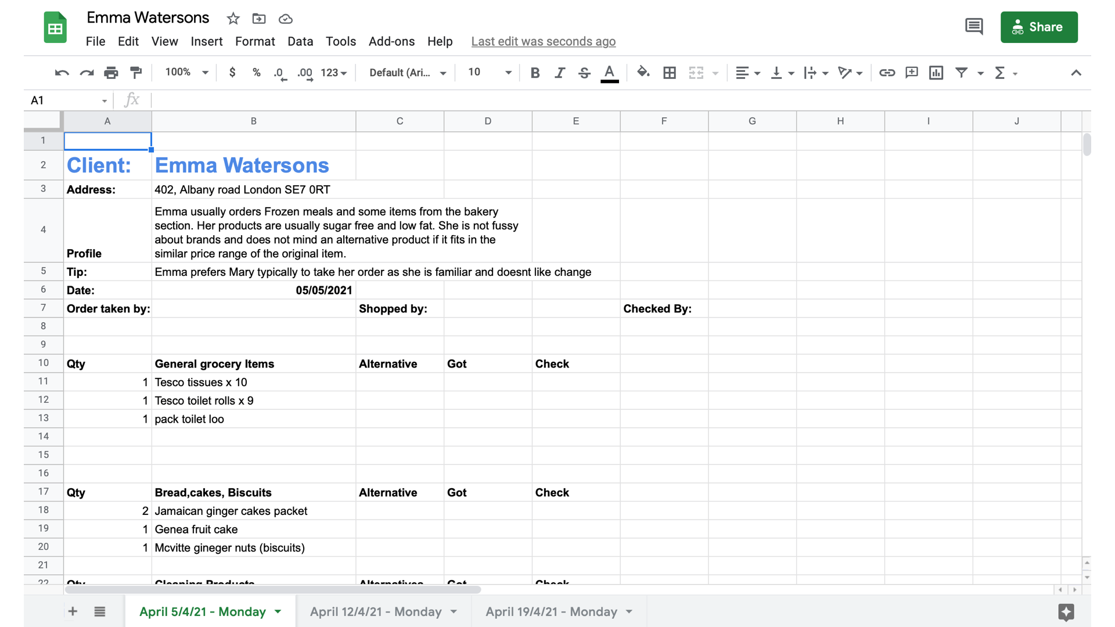This screenshot has width=1115, height=627.
Task: Click the Insert chart icon
Action: coord(936,73)
